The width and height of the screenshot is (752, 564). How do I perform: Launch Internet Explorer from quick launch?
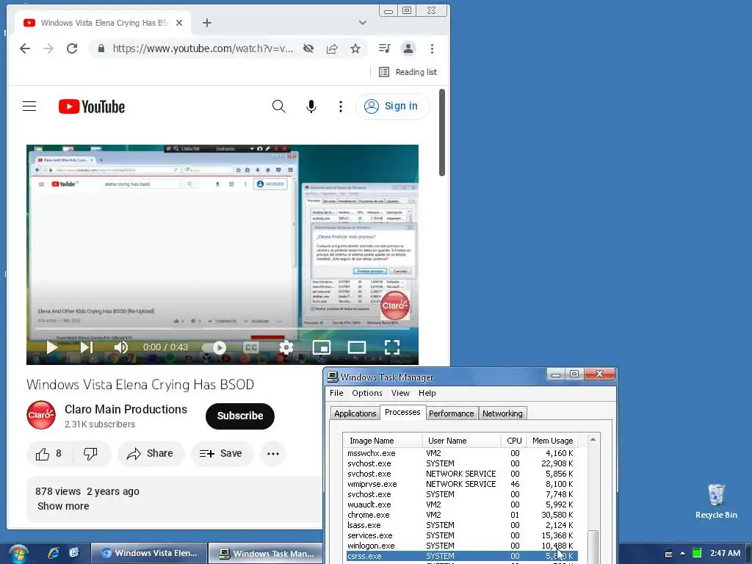tap(54, 553)
